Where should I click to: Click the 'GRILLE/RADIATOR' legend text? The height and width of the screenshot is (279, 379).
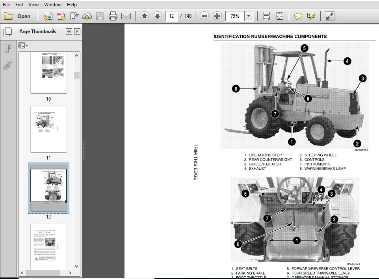[265, 164]
